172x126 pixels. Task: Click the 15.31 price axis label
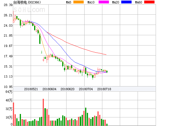[x=8, y=66]
